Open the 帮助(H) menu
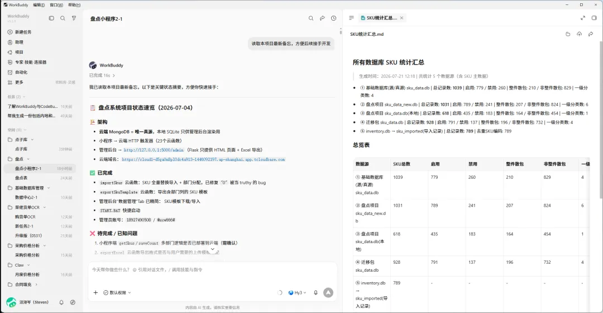Viewport: 603px width, 313px height. coord(74,5)
